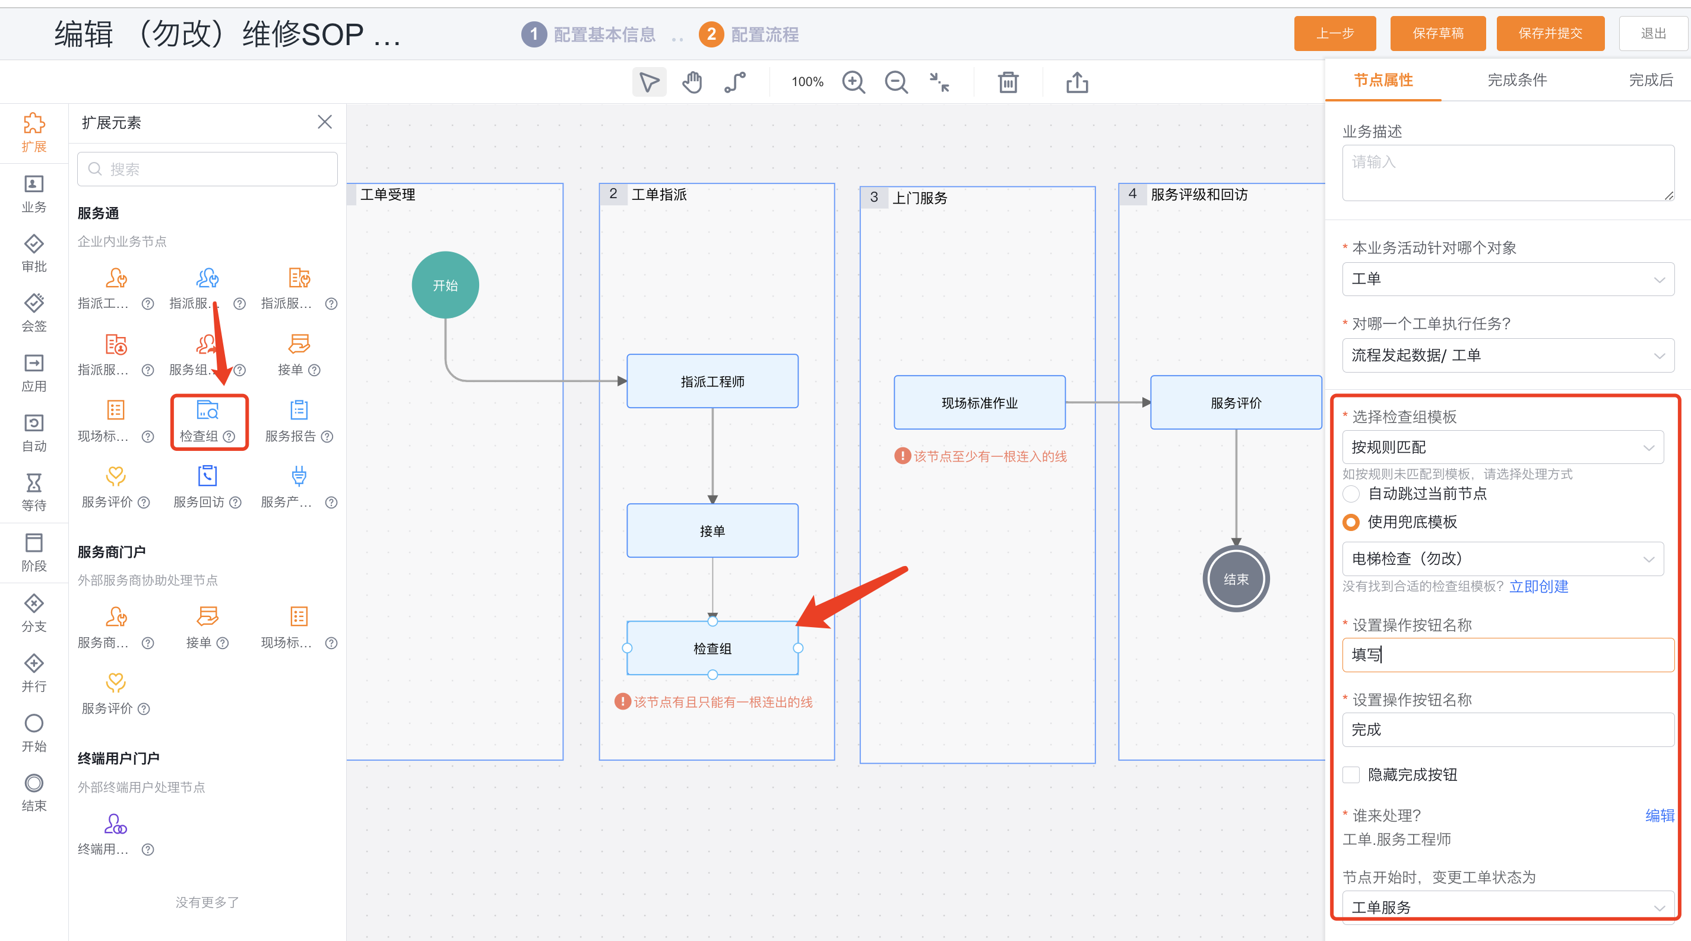Select the connector line tool

click(x=735, y=82)
